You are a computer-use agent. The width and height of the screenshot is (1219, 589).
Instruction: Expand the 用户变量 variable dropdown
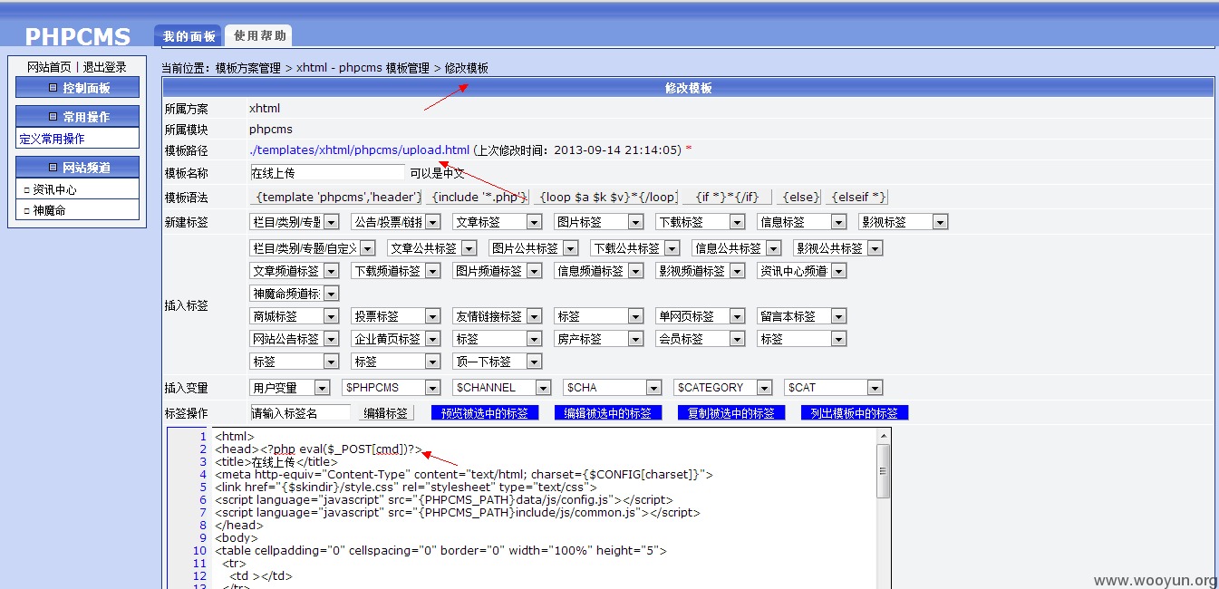click(x=290, y=388)
